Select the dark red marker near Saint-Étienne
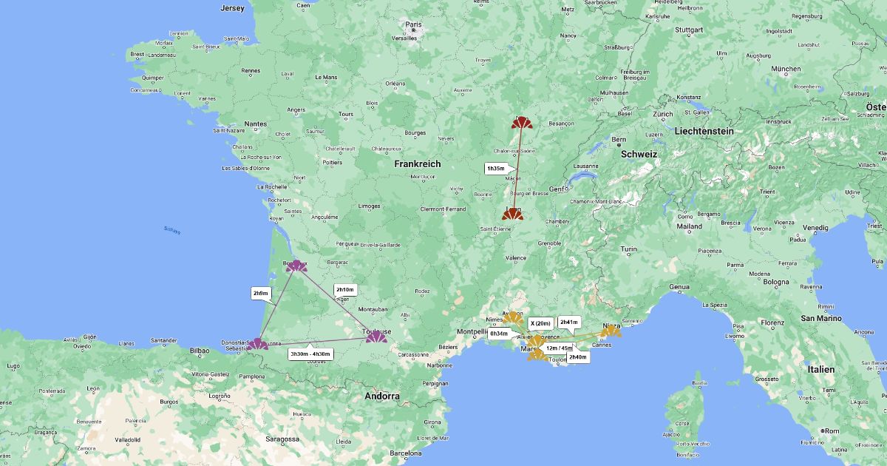 point(512,215)
